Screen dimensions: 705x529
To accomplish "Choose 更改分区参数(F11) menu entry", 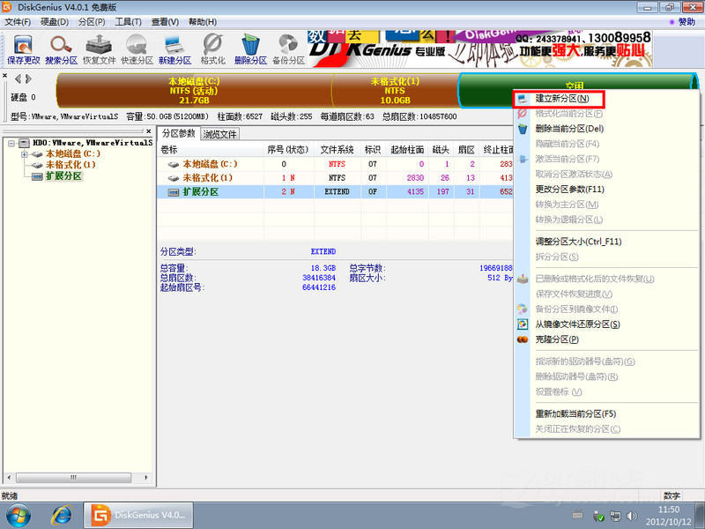I will (x=569, y=190).
